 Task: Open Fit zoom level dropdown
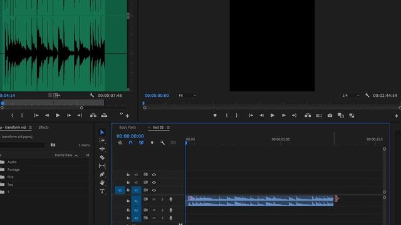187,96
